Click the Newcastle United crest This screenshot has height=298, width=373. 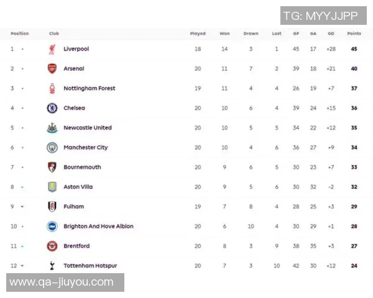tap(52, 128)
